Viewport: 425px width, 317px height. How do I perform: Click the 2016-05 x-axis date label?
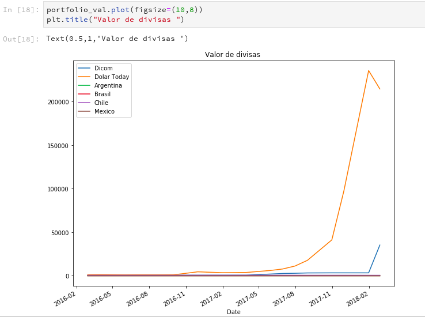click(x=101, y=299)
